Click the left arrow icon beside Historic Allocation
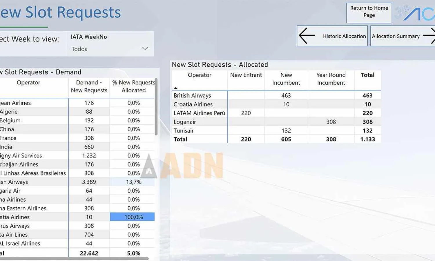 tap(307, 36)
